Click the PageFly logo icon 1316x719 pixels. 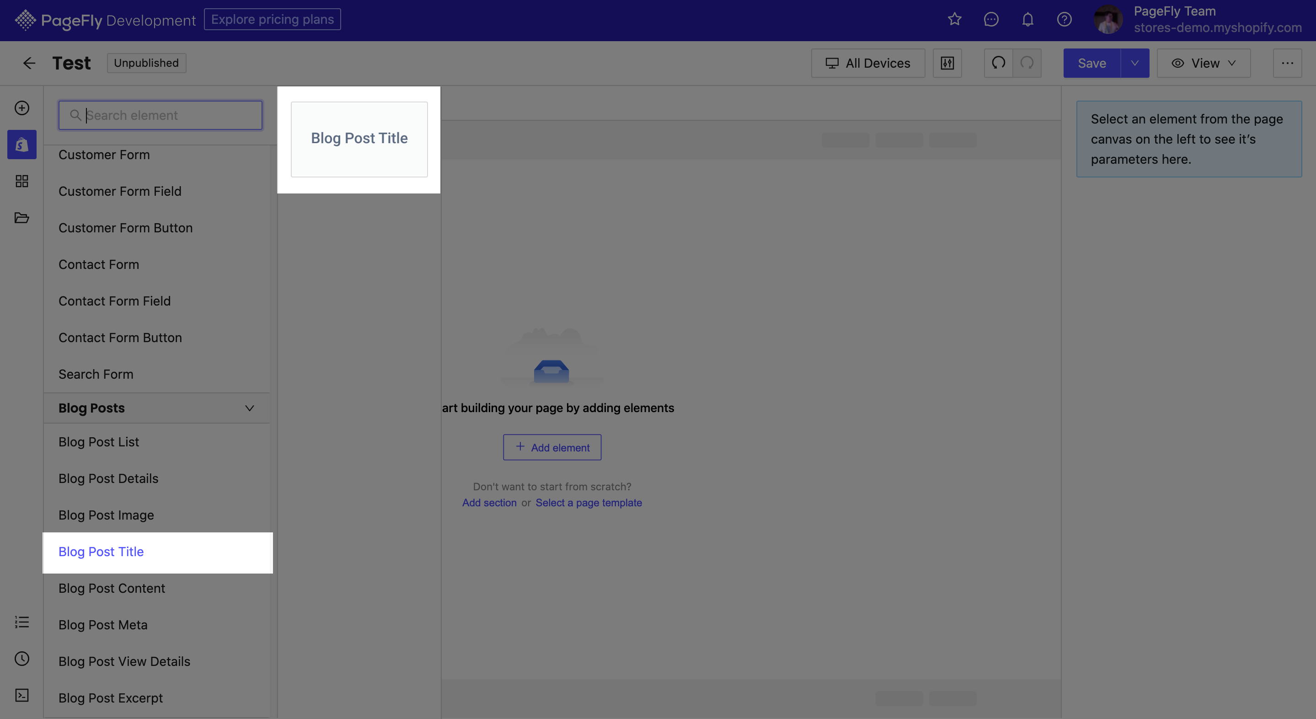[x=25, y=20]
